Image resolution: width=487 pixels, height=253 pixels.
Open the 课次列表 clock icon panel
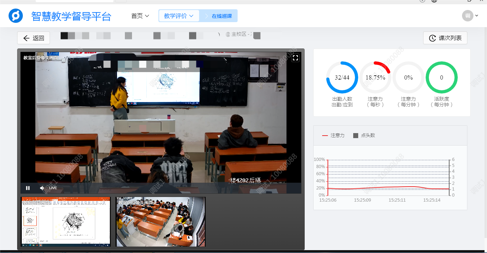(x=432, y=38)
